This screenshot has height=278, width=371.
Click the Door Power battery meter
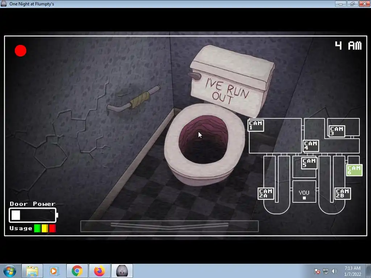[33, 215]
